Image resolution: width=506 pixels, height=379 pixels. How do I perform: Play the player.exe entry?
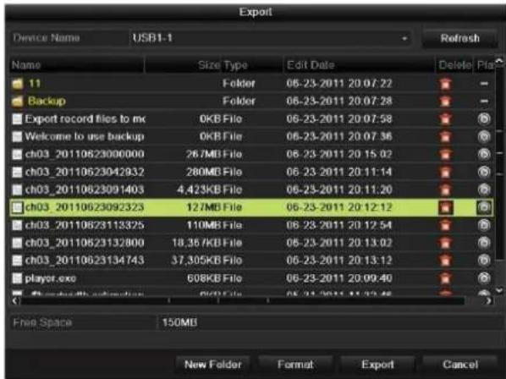click(484, 278)
